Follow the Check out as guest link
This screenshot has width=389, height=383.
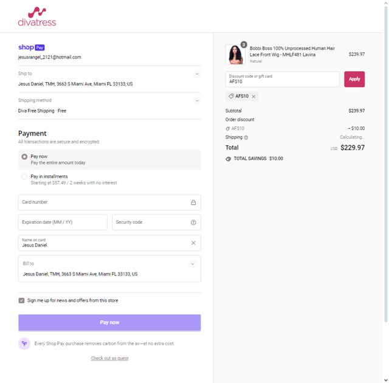(x=109, y=358)
